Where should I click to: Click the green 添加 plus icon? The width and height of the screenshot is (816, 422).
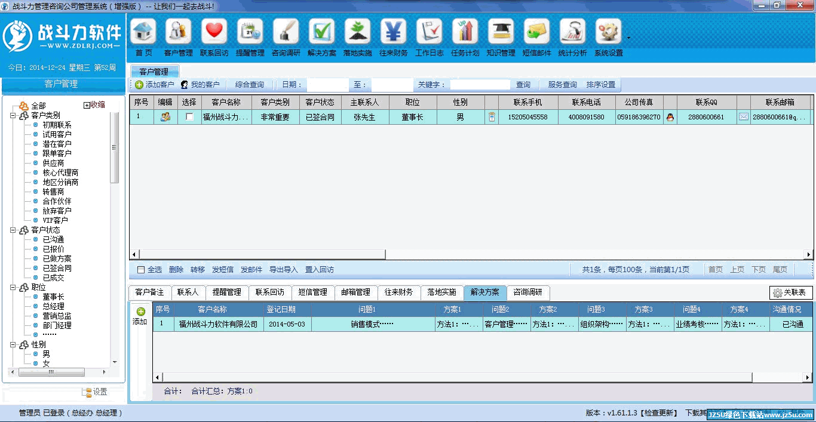[x=141, y=312]
